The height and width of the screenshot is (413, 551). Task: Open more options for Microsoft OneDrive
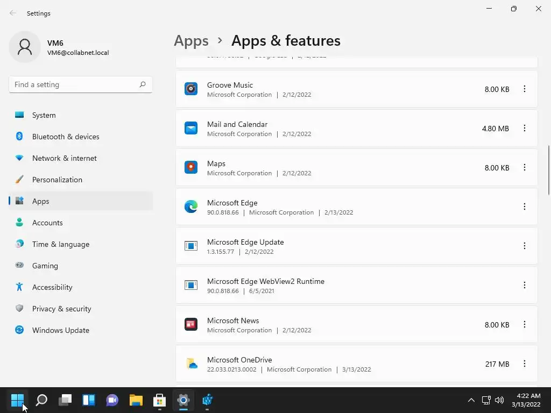[524, 364]
